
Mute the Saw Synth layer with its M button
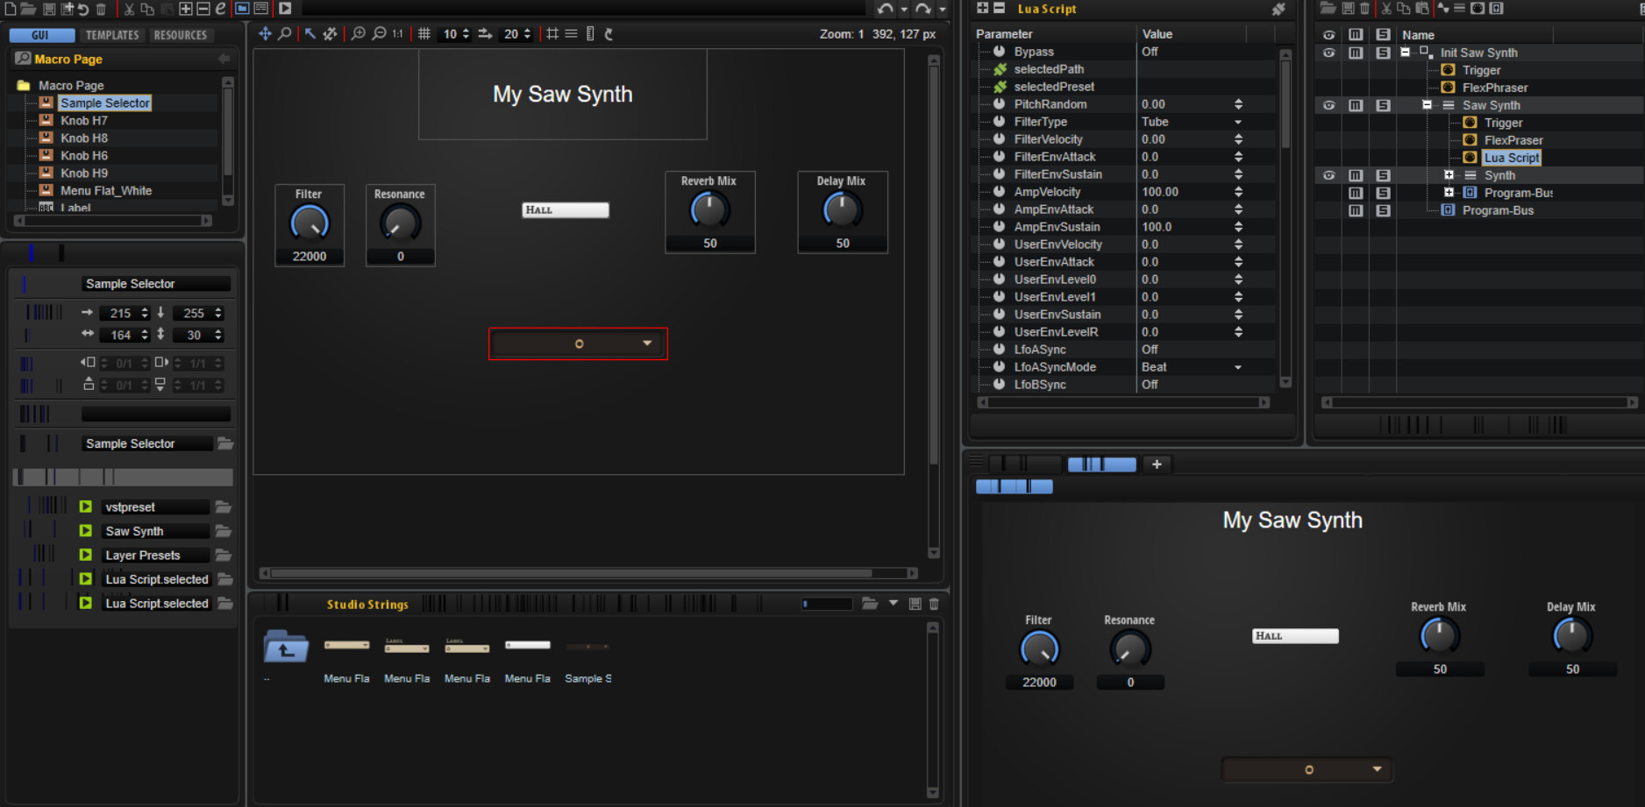1356,105
